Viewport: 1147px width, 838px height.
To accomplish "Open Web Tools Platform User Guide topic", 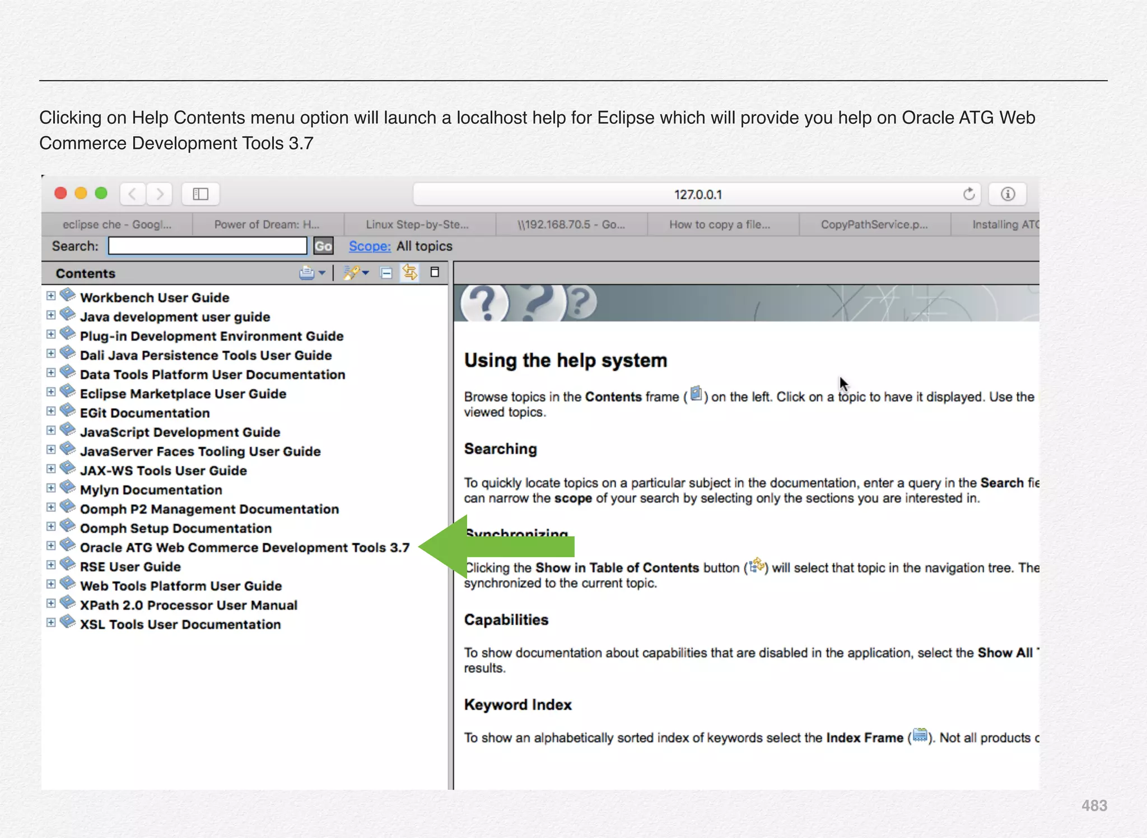I will coord(181,586).
